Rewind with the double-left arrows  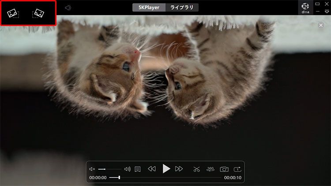(x=152, y=169)
